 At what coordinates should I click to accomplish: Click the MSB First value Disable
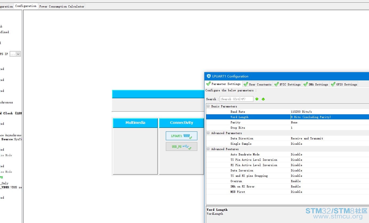pyautogui.click(x=296, y=192)
